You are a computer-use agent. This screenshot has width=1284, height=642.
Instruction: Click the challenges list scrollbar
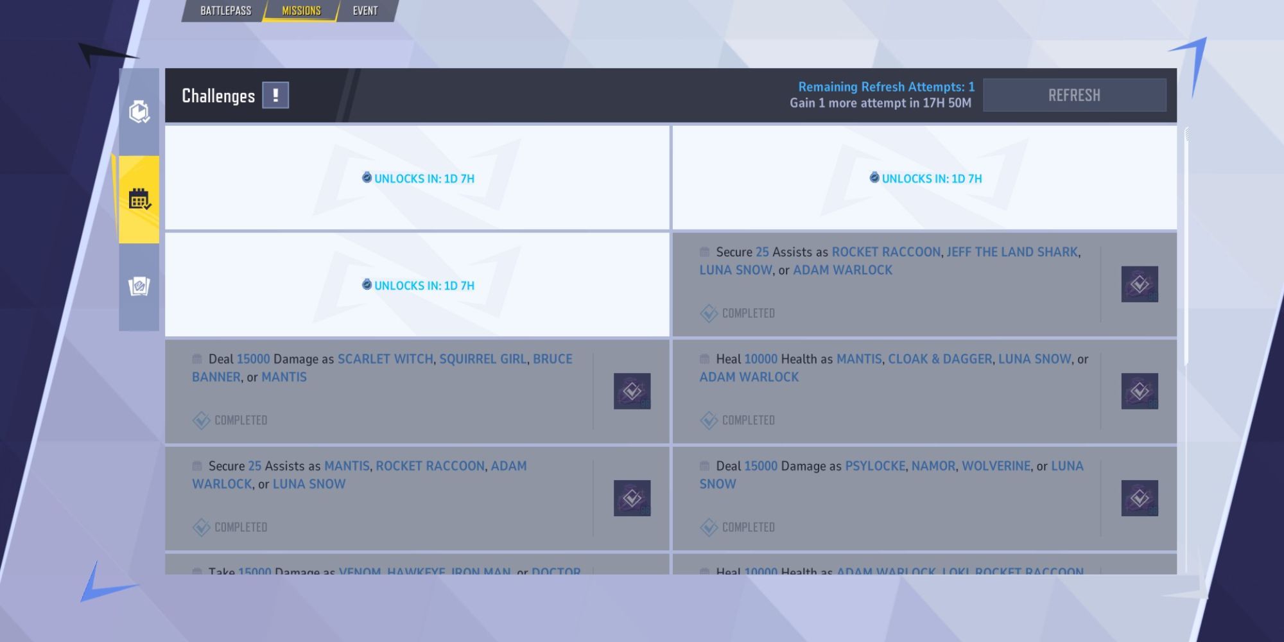pos(1187,247)
